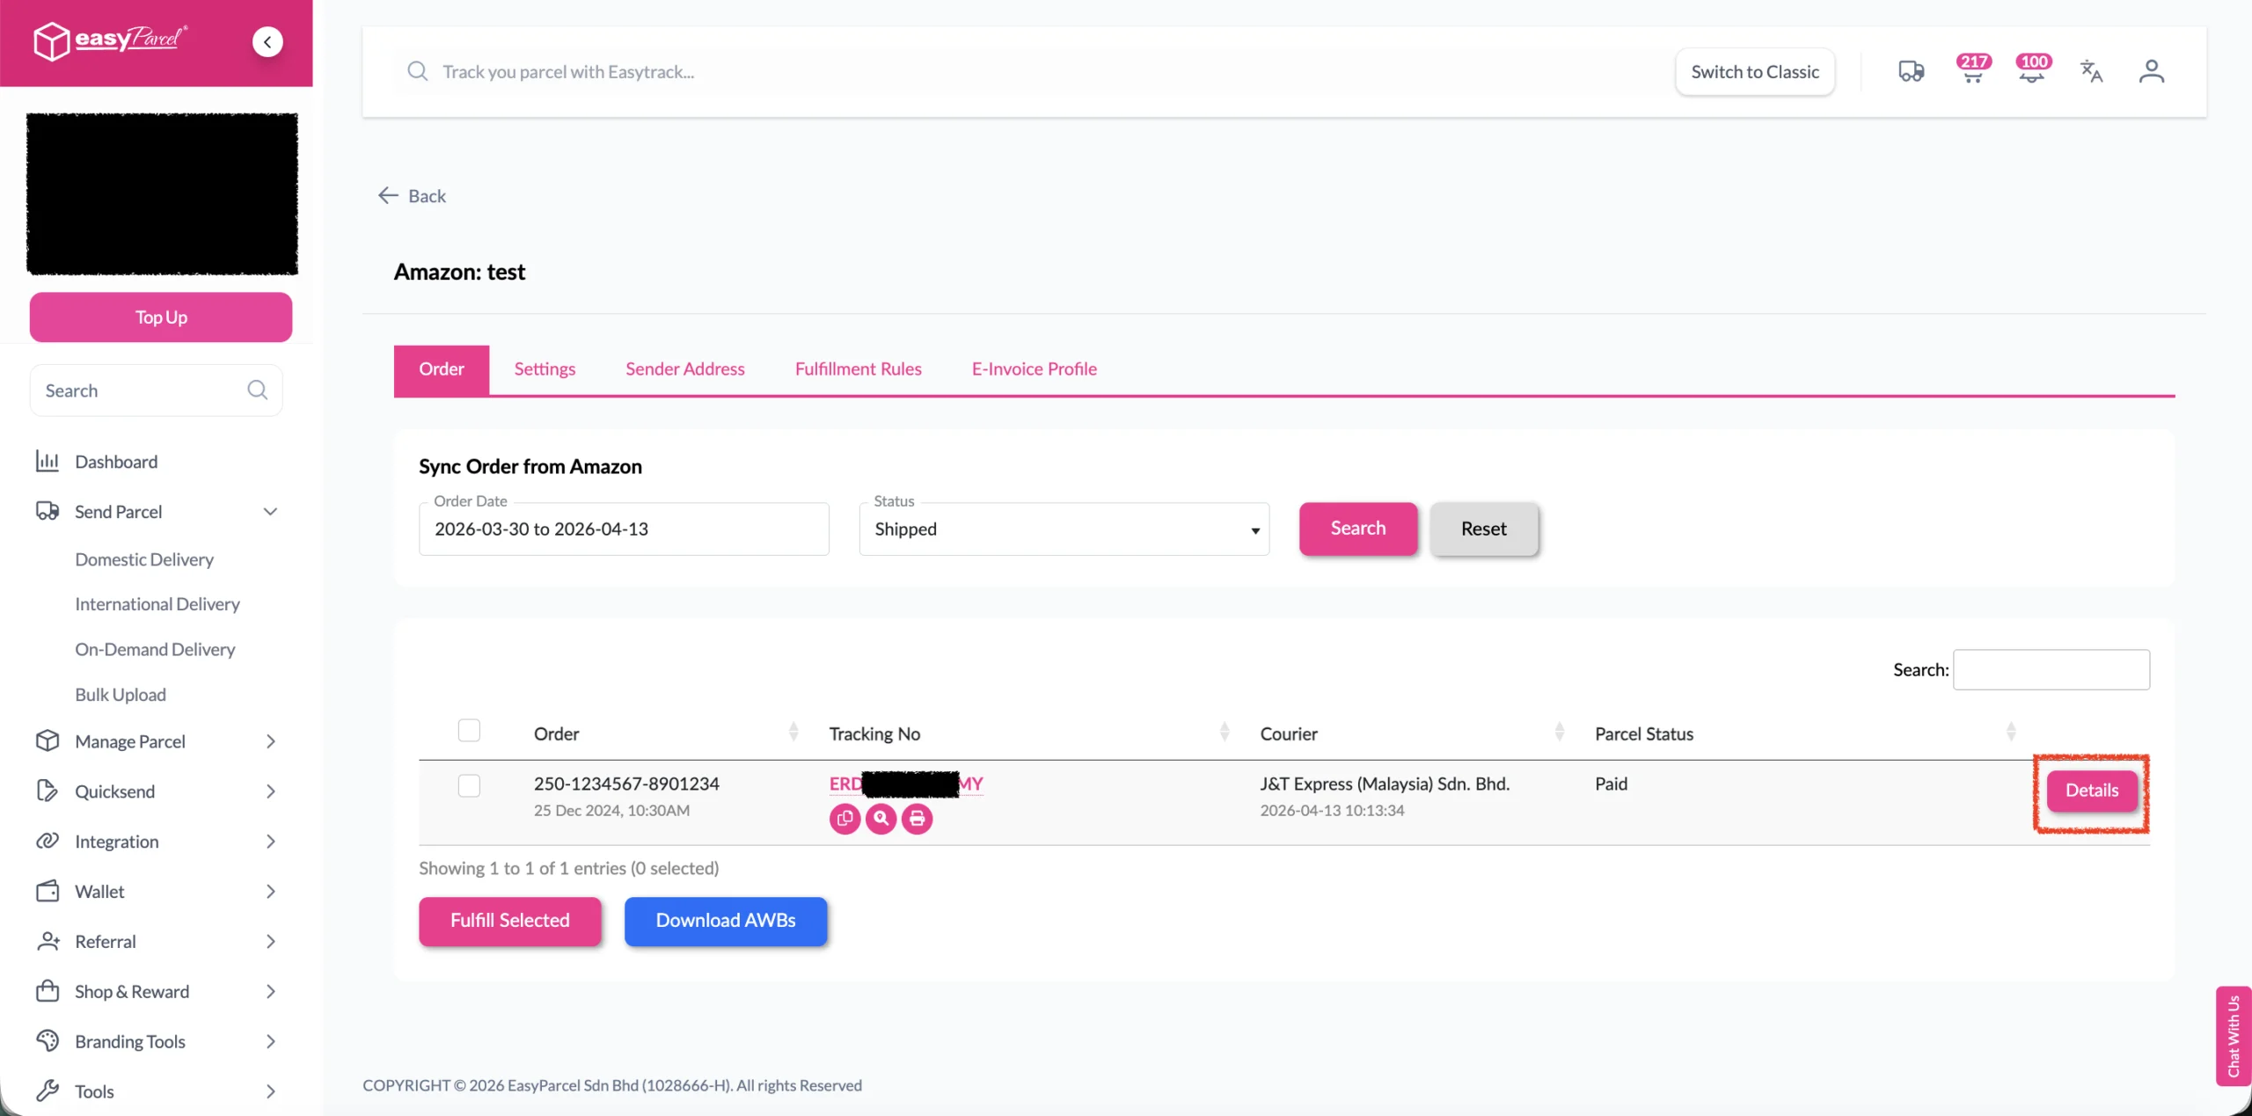Click Download AWBs button
The image size is (2252, 1116).
725,921
